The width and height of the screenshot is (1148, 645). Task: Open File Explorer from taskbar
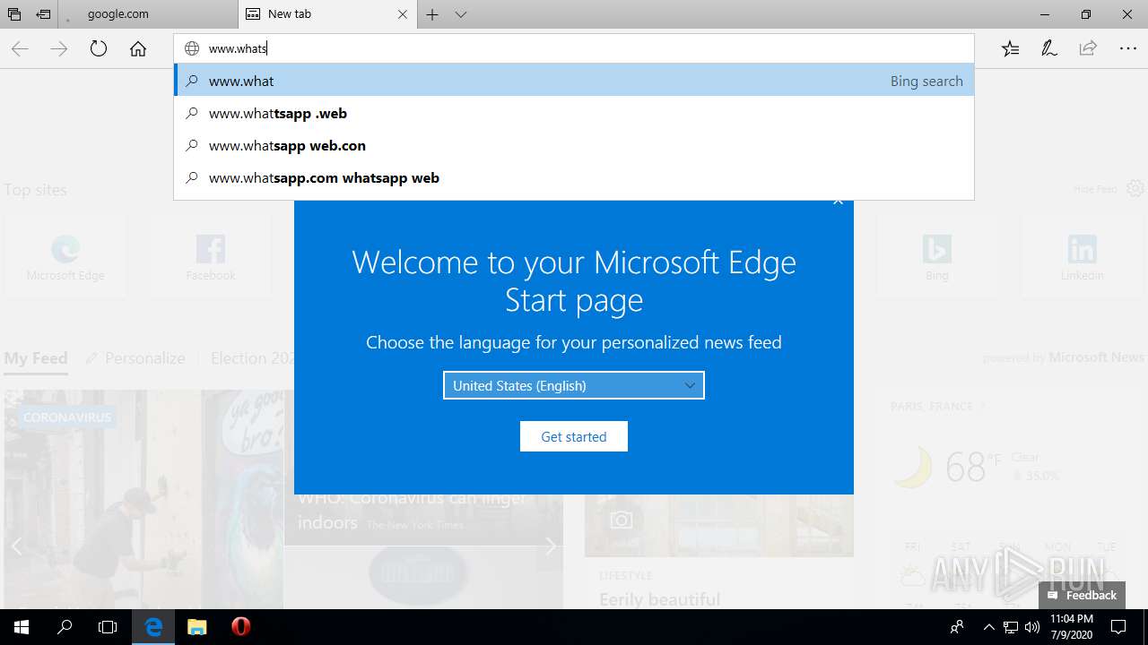197,627
